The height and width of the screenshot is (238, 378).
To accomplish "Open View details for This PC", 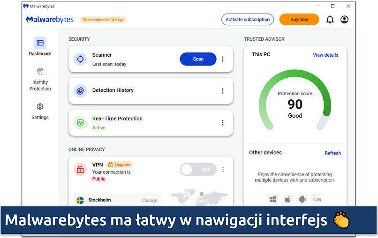I will point(325,55).
